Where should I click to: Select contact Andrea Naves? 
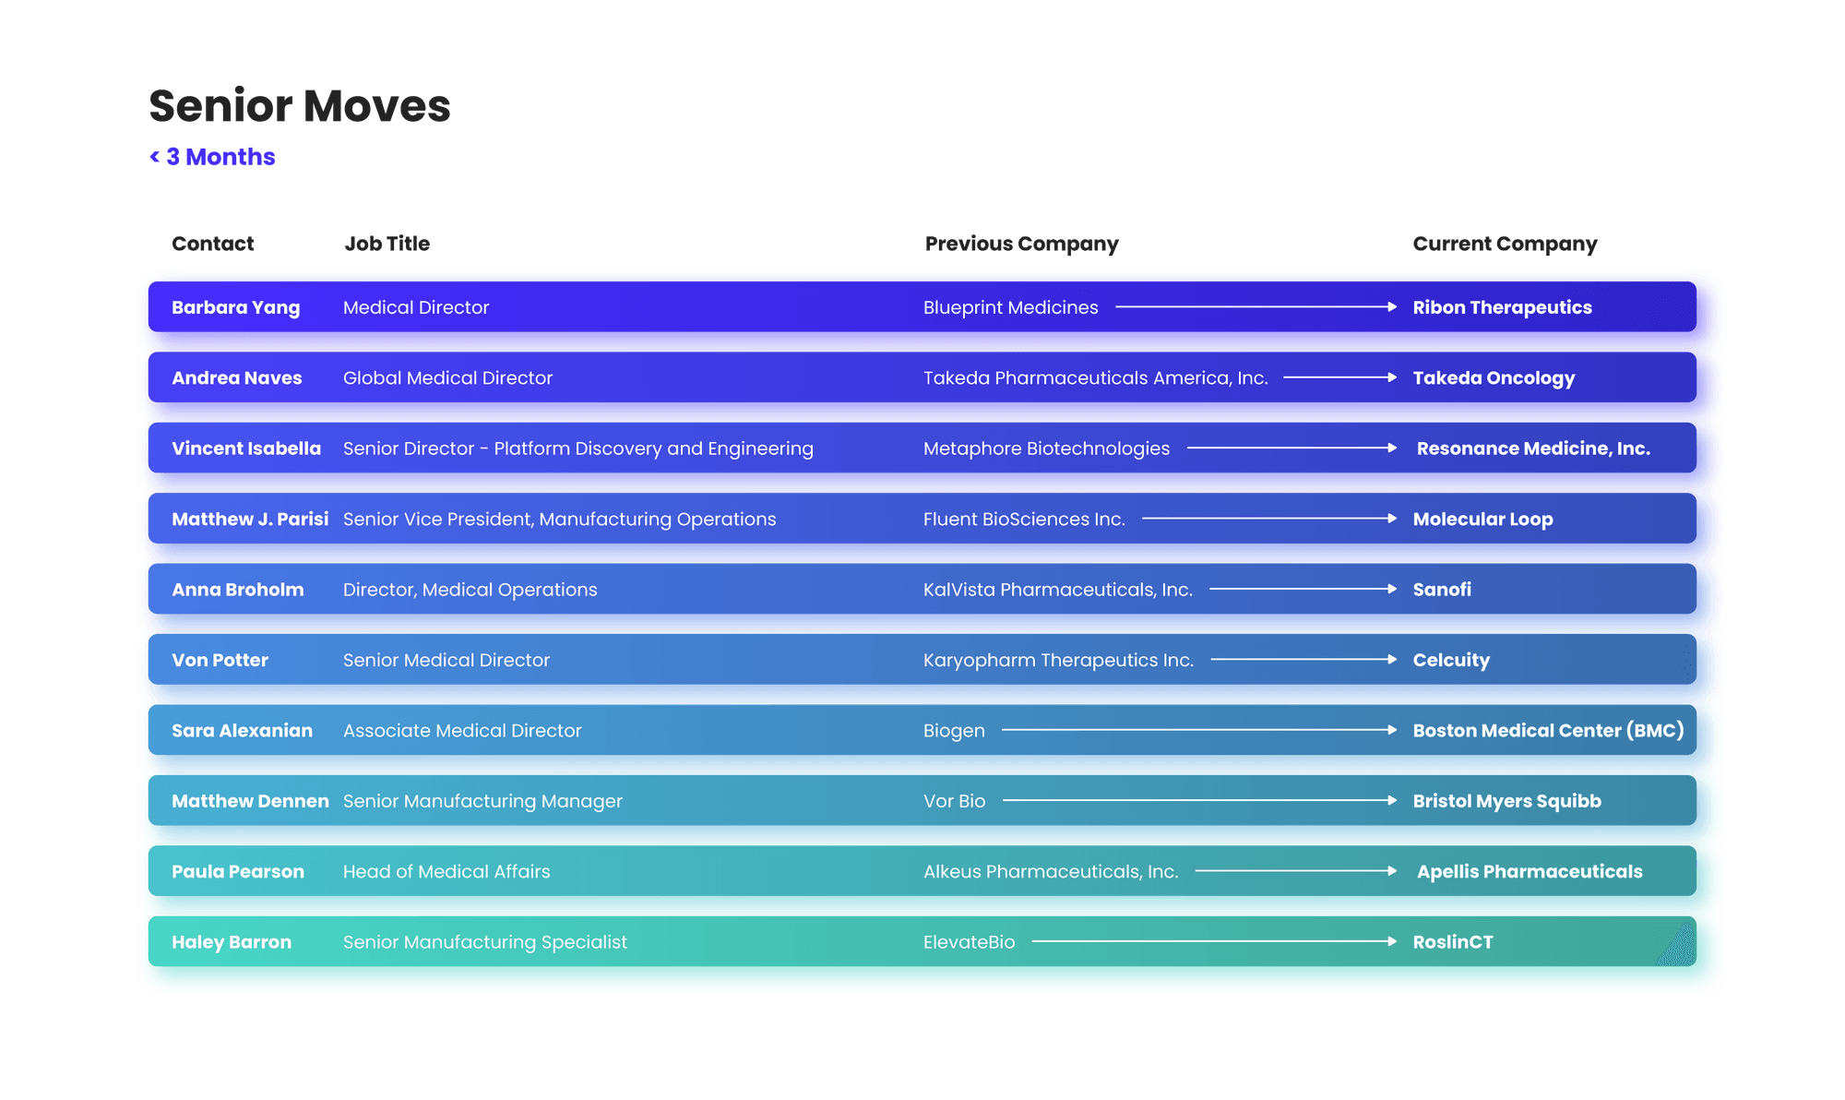coord(236,377)
